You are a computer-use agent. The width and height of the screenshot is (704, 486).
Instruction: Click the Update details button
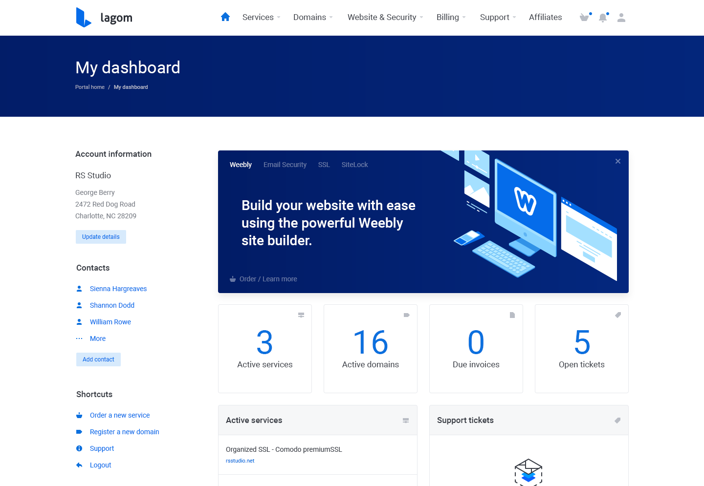click(x=101, y=237)
